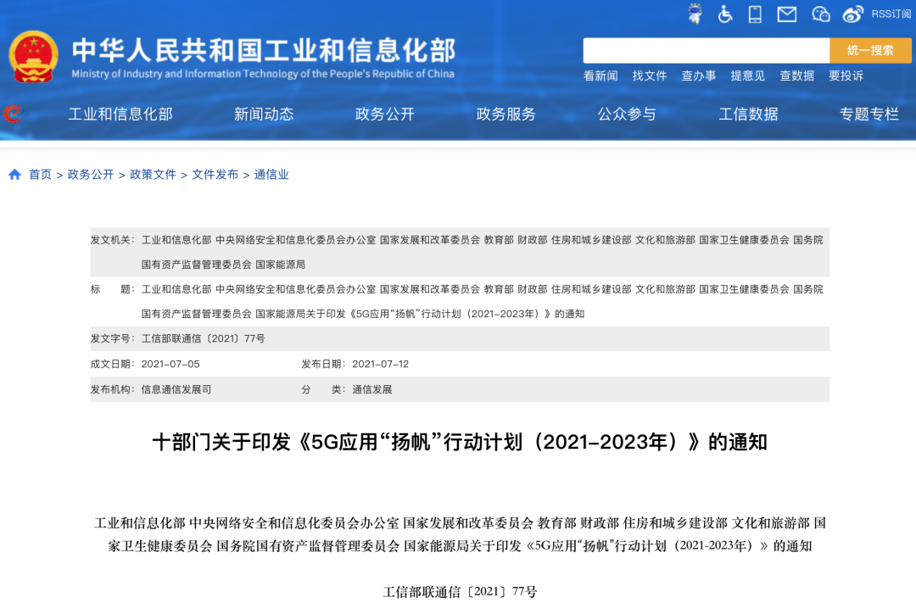Click the 统一搜索 search button

click(x=871, y=50)
